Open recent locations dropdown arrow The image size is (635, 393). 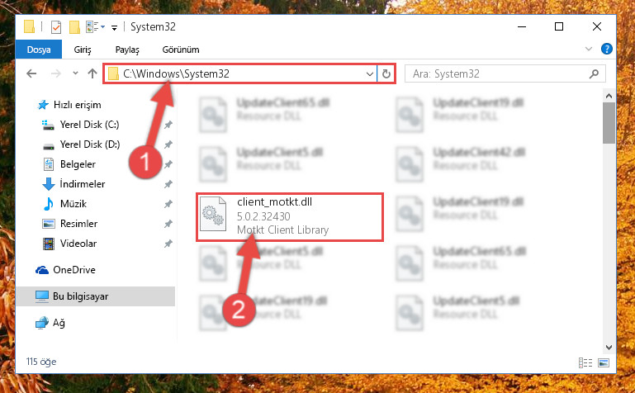(x=75, y=73)
